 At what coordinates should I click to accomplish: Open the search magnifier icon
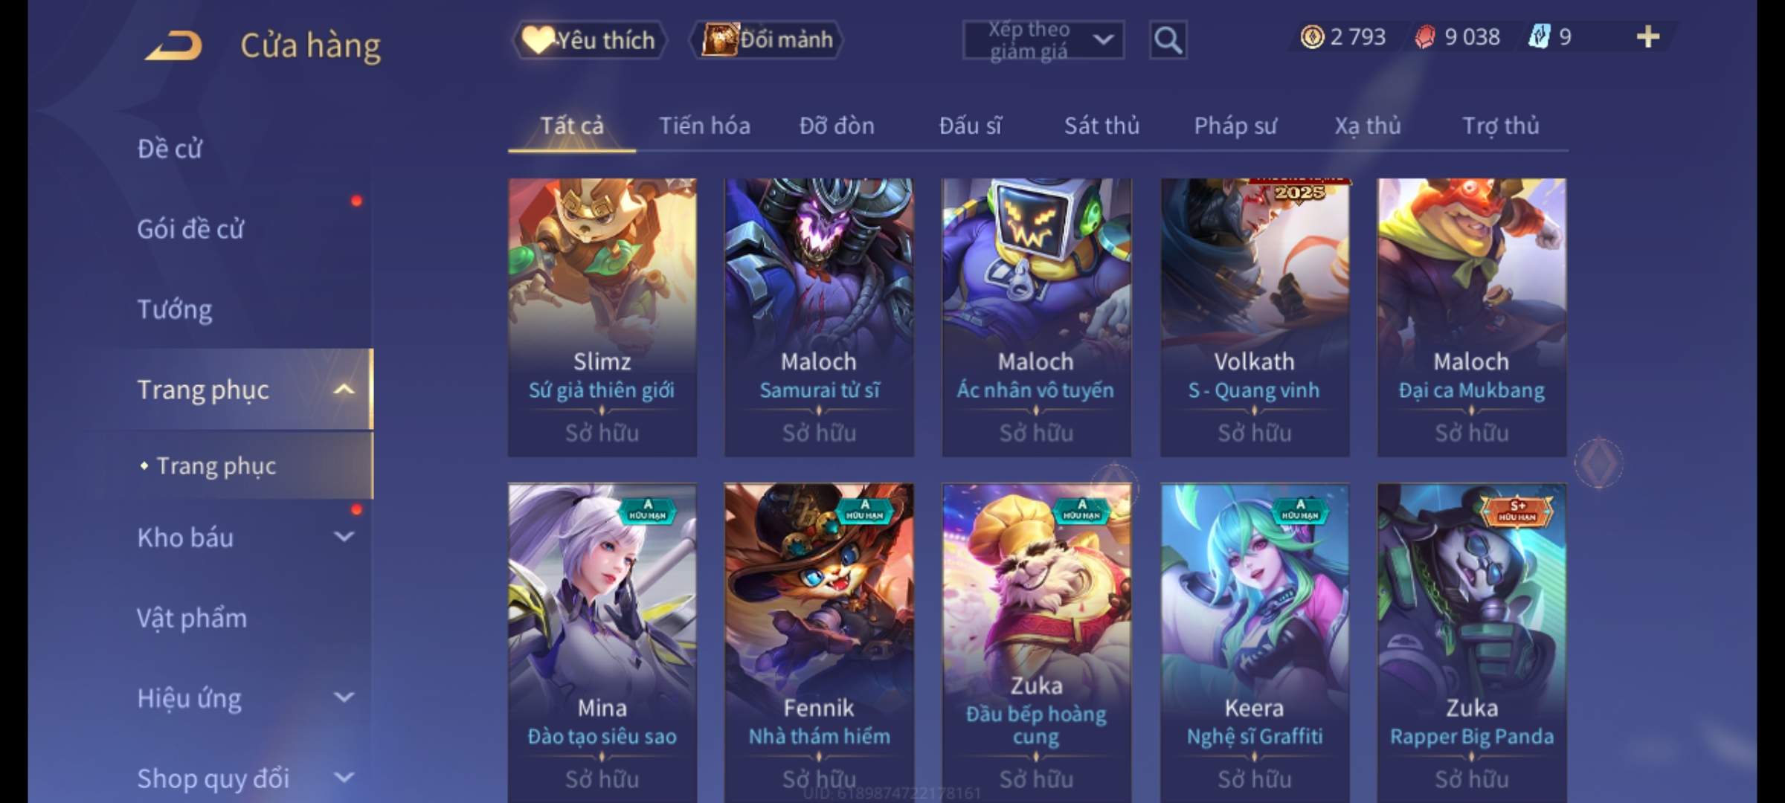[1168, 40]
